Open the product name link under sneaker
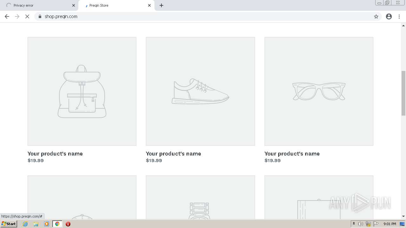This screenshot has width=406, height=228. point(174,154)
